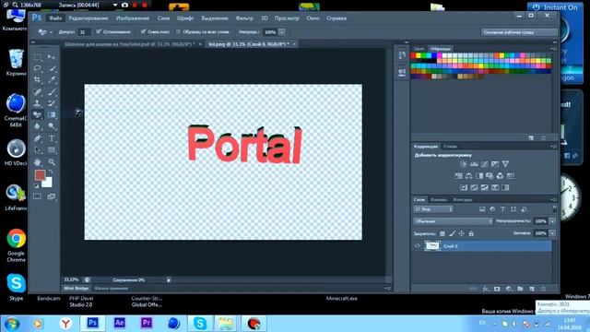The image size is (590, 332).
Task: Toggle lock all for layer
Action: (x=471, y=233)
